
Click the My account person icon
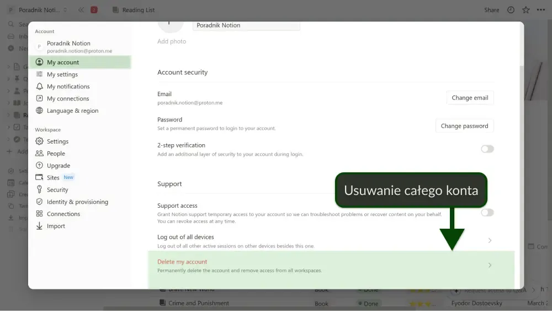(x=39, y=62)
